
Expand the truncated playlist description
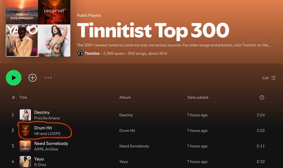pyautogui.click(x=174, y=45)
